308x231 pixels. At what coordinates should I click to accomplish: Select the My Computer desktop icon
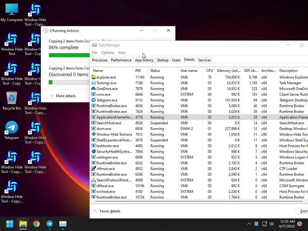point(12,12)
